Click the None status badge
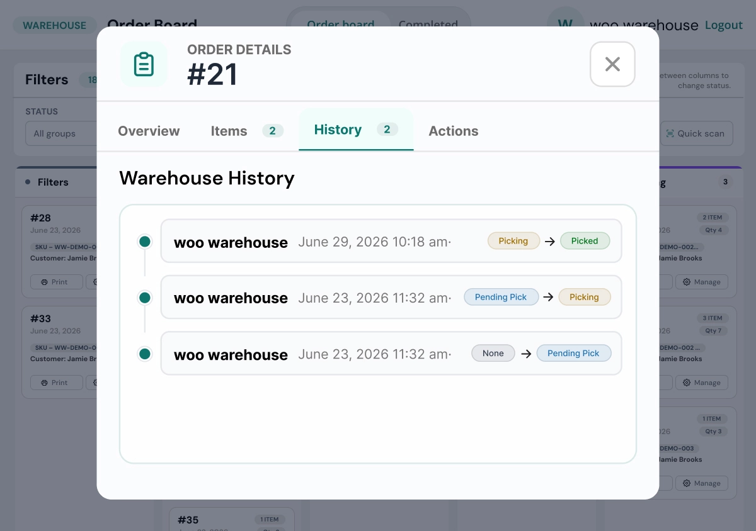756x531 pixels. coord(493,354)
